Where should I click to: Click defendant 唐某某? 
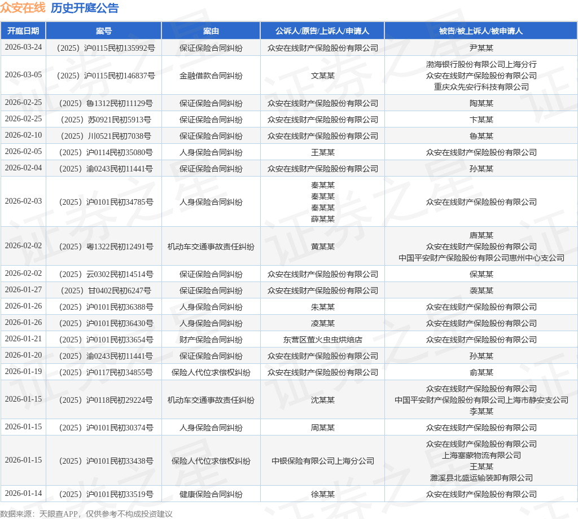(481, 235)
